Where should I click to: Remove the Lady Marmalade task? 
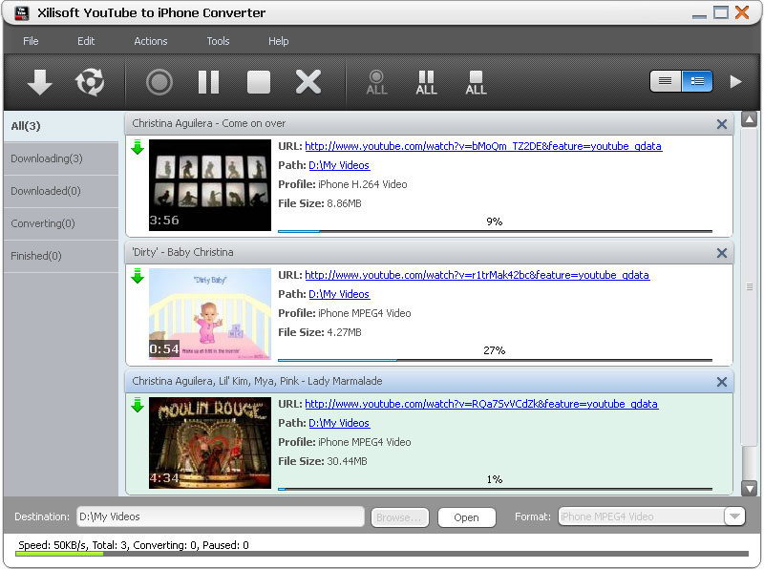tap(722, 382)
